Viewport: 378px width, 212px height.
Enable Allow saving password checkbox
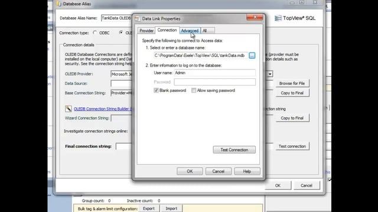pyautogui.click(x=194, y=90)
